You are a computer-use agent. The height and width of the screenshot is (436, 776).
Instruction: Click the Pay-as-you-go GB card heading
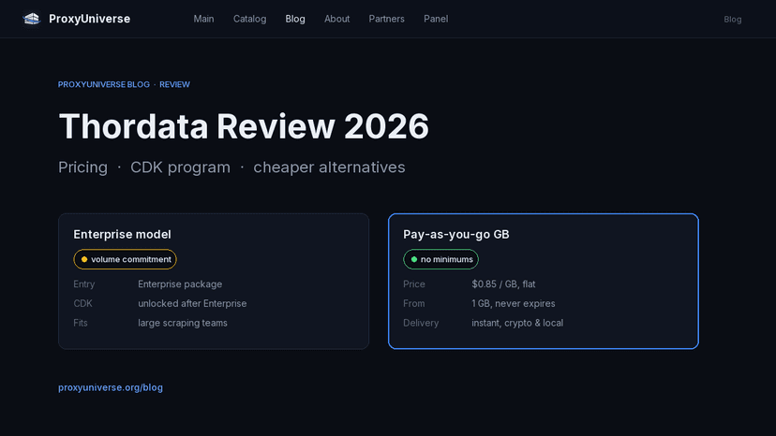(456, 234)
